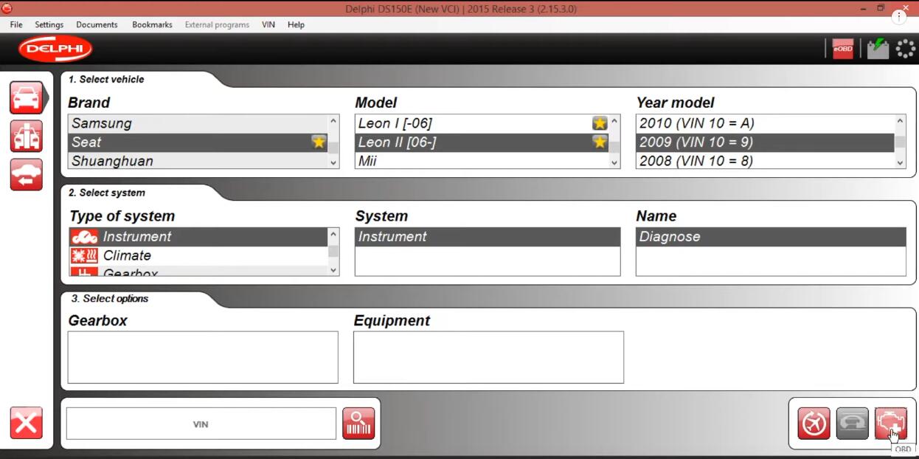
Task: Toggle favorite star for Seat brand
Action: pos(319,142)
